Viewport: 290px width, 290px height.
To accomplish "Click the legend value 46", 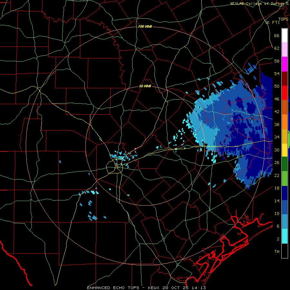I will [x=277, y=99].
